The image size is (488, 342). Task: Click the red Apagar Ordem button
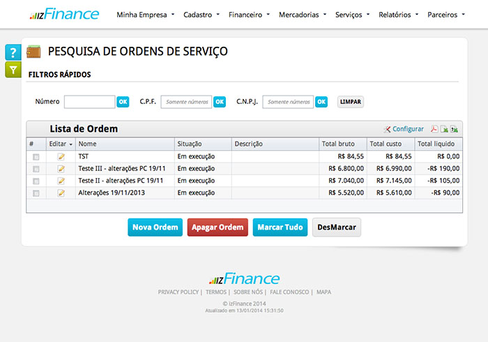[x=218, y=228]
